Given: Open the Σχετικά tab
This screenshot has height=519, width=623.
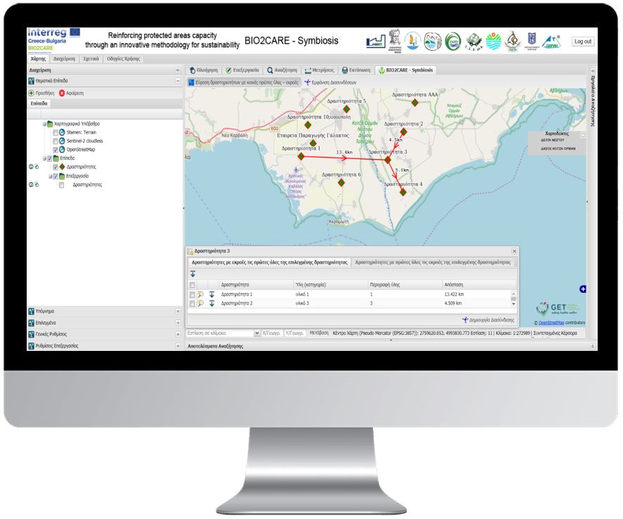Looking at the screenshot, I should (x=91, y=59).
